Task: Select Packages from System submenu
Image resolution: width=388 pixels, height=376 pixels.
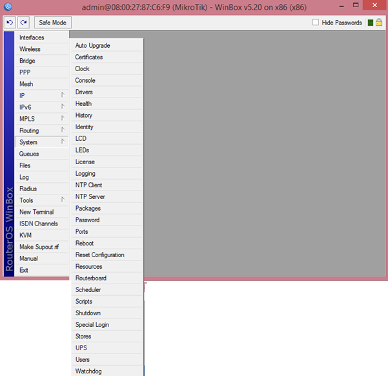Action: [x=107, y=208]
